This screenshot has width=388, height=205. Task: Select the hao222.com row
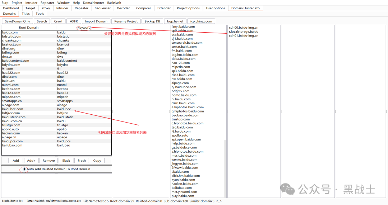click(x=56, y=73)
